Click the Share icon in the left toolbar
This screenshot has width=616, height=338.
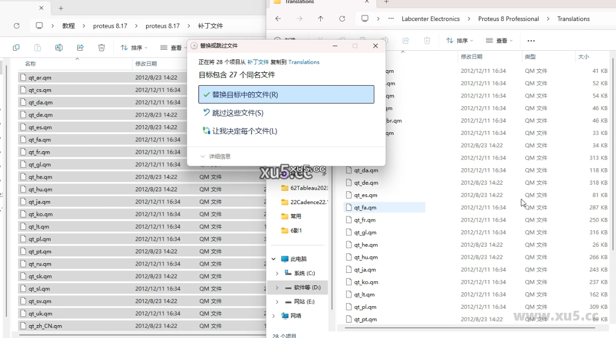pyautogui.click(x=80, y=47)
